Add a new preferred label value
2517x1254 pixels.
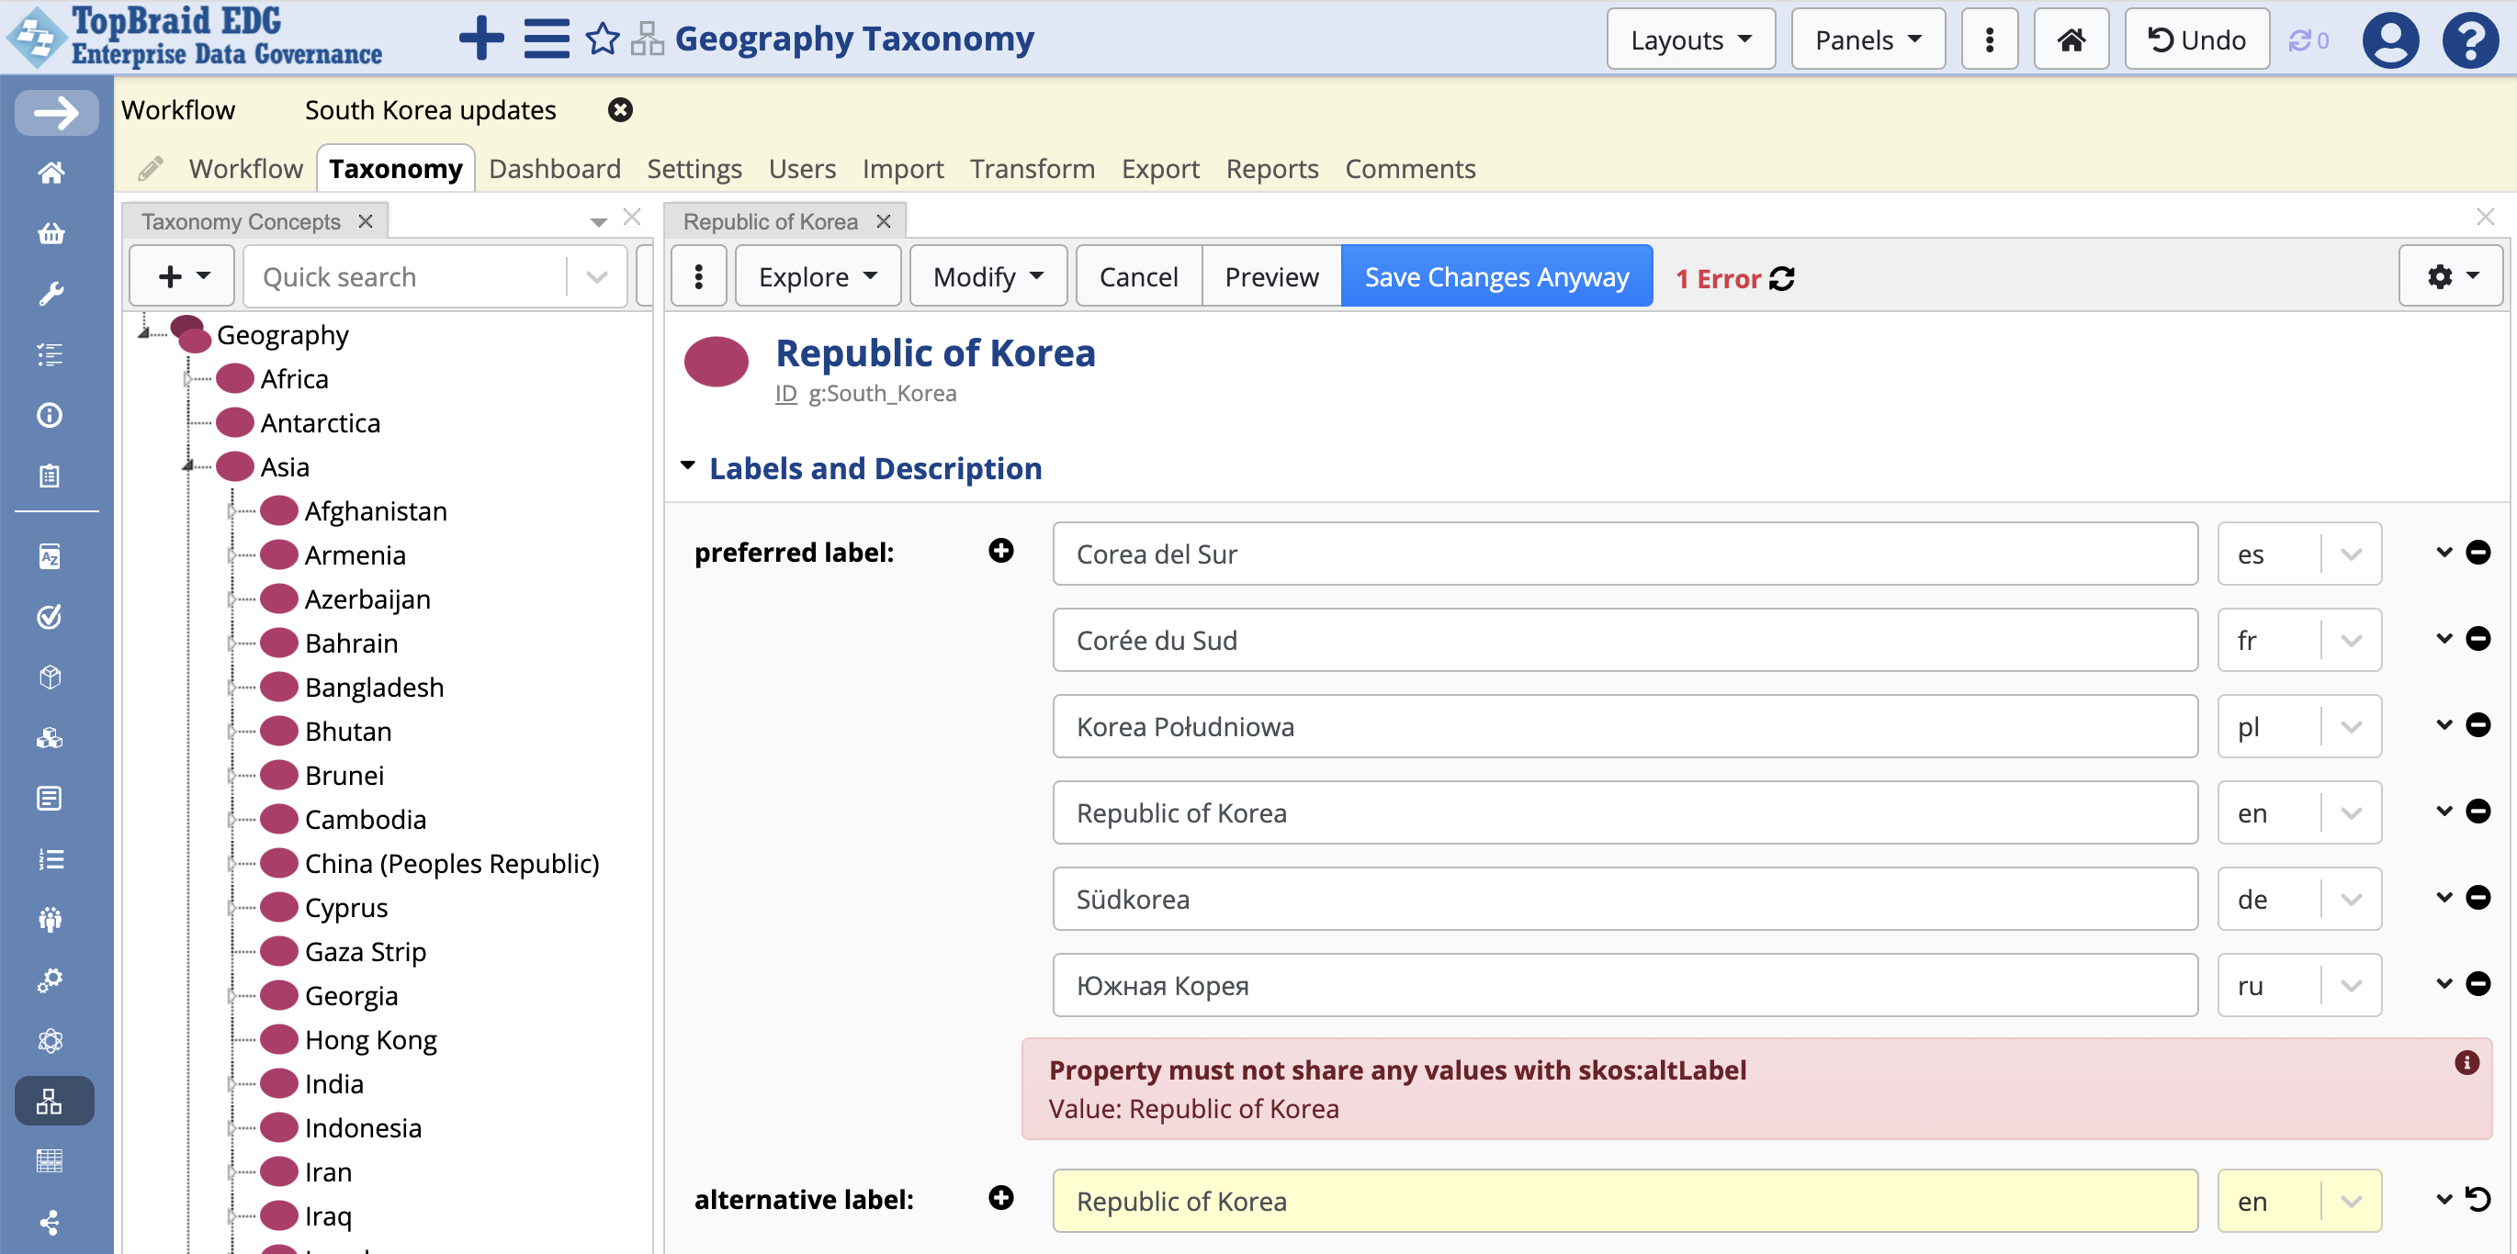coord(1000,551)
